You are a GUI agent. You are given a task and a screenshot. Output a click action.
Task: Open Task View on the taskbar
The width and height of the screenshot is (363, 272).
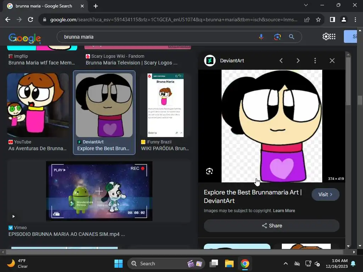point(214,263)
